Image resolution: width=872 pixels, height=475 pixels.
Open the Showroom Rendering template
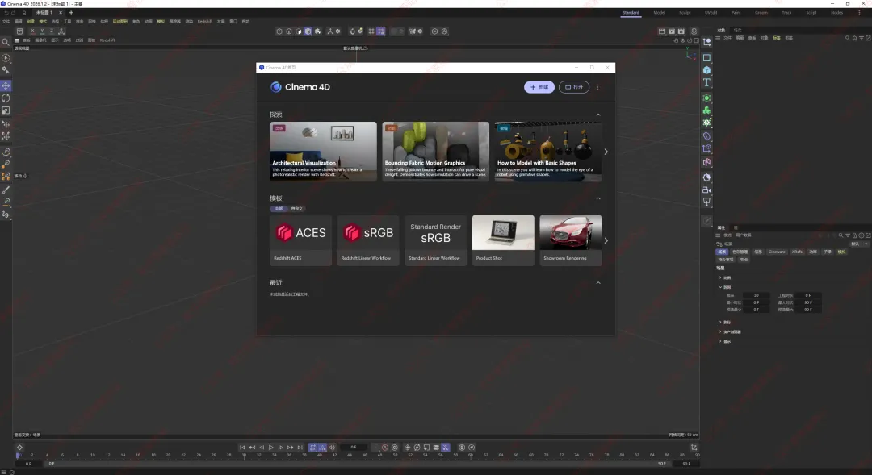click(x=571, y=240)
